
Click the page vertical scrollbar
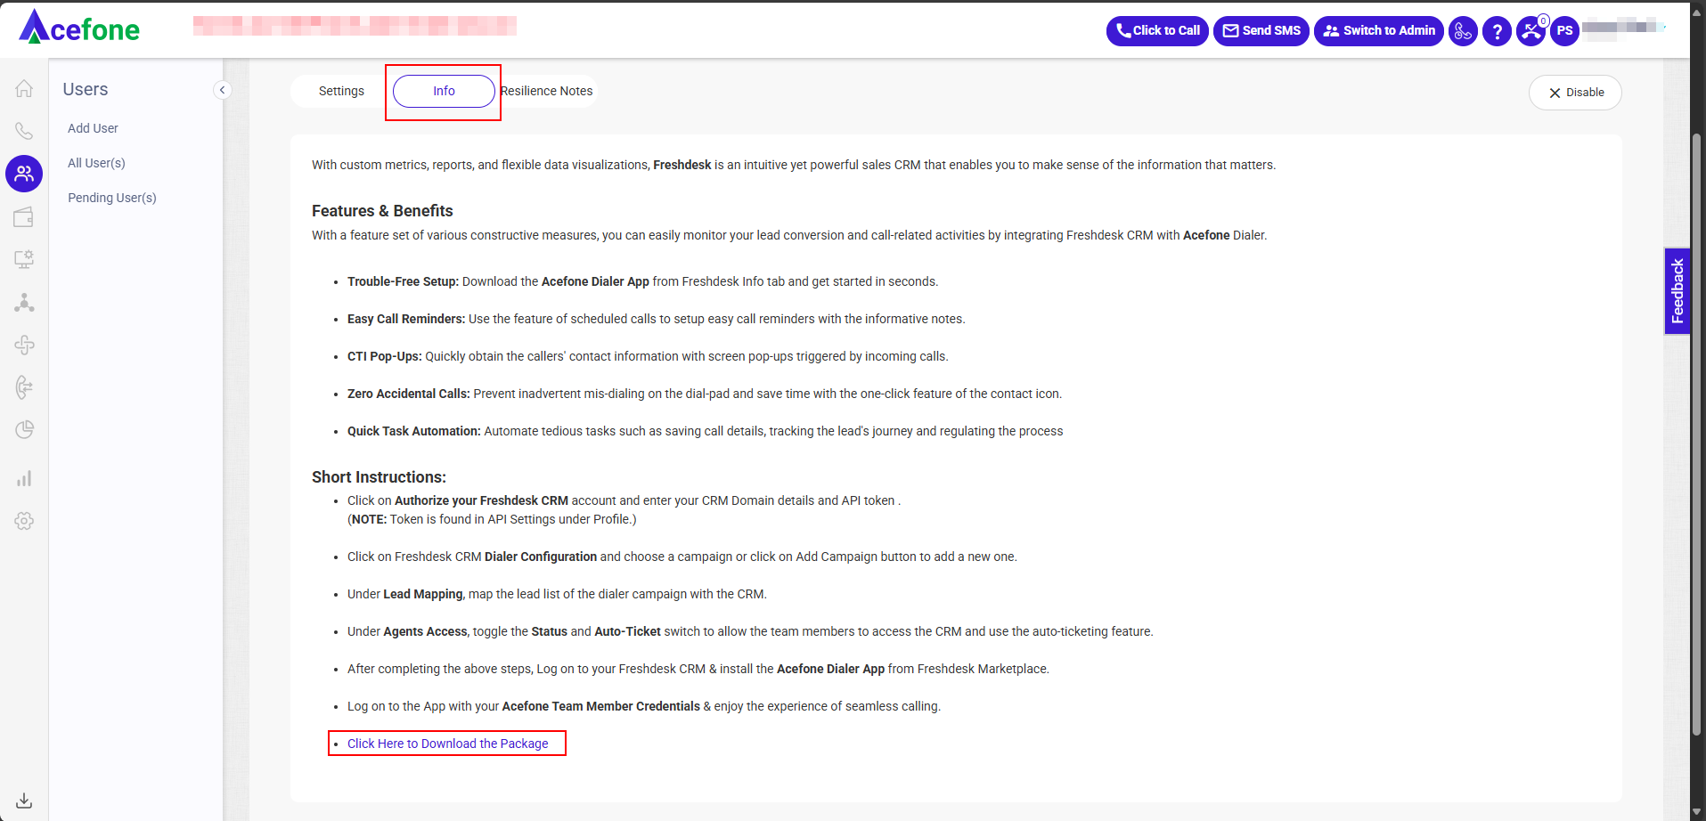[x=1697, y=436]
